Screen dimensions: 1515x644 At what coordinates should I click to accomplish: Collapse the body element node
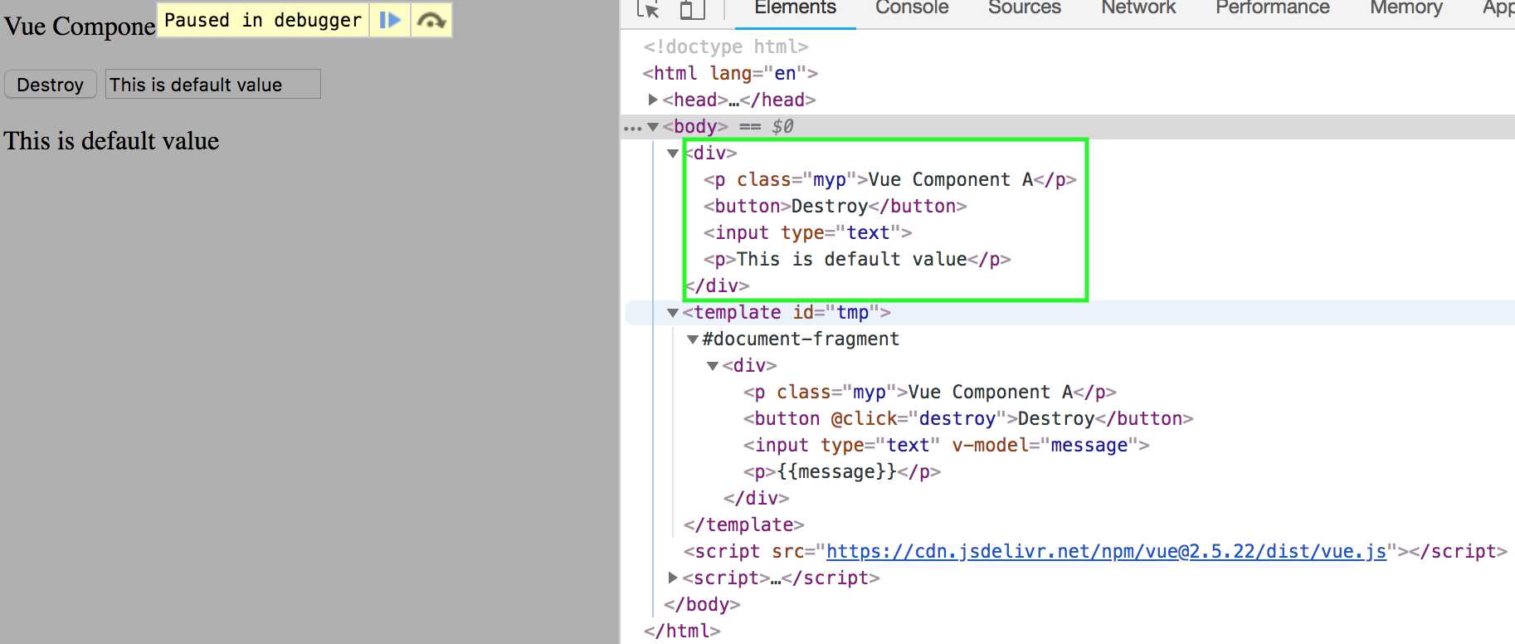(x=653, y=127)
